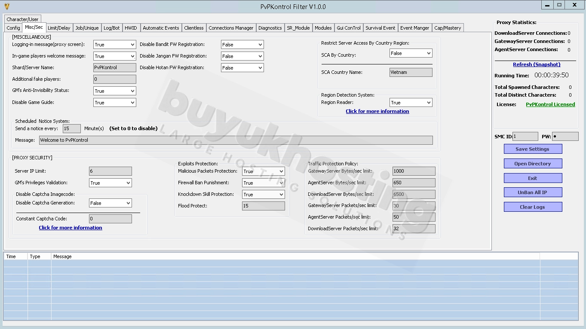Select the Survival Event tab
Viewport: 586px width, 329px height.
[x=380, y=28]
